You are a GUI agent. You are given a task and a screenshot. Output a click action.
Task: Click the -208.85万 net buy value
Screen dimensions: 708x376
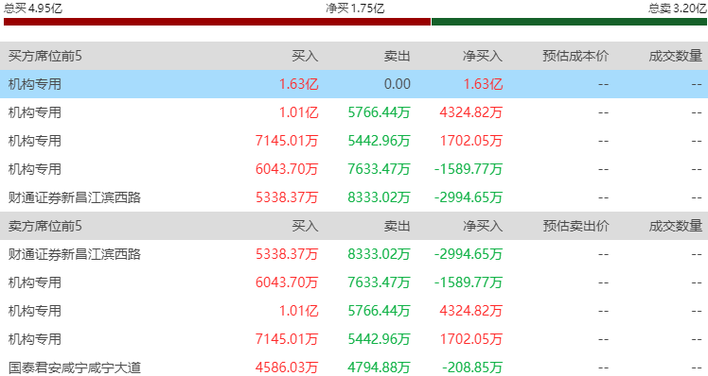(x=472, y=367)
